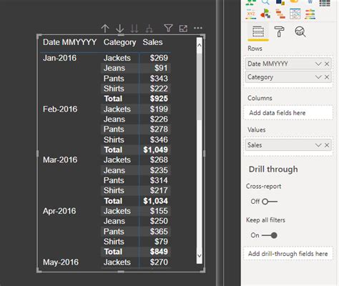Click the matrix scrollbar down arrow
339x286 pixels.
pyautogui.click(x=200, y=256)
